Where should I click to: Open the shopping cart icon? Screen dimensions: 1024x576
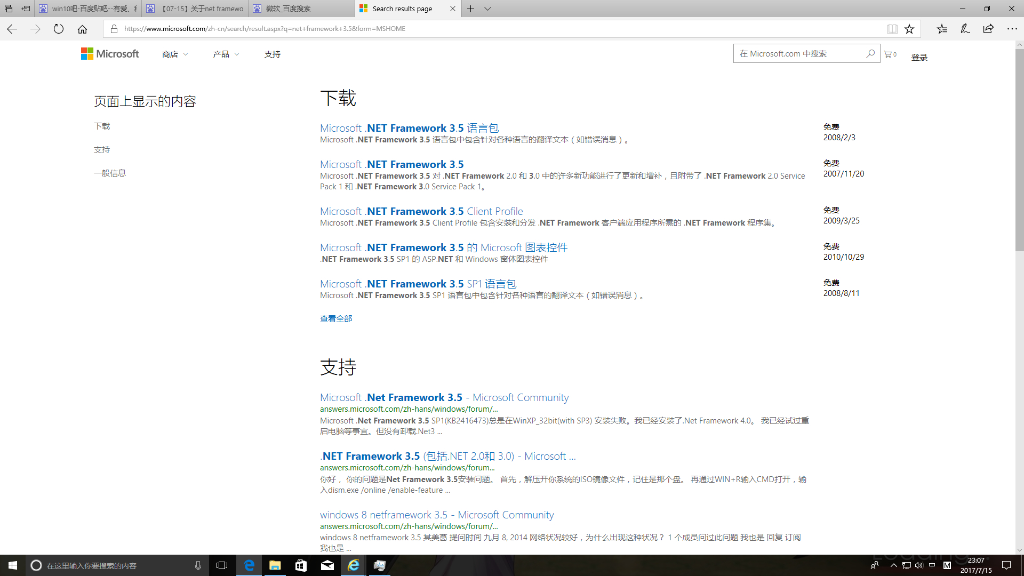click(x=888, y=54)
